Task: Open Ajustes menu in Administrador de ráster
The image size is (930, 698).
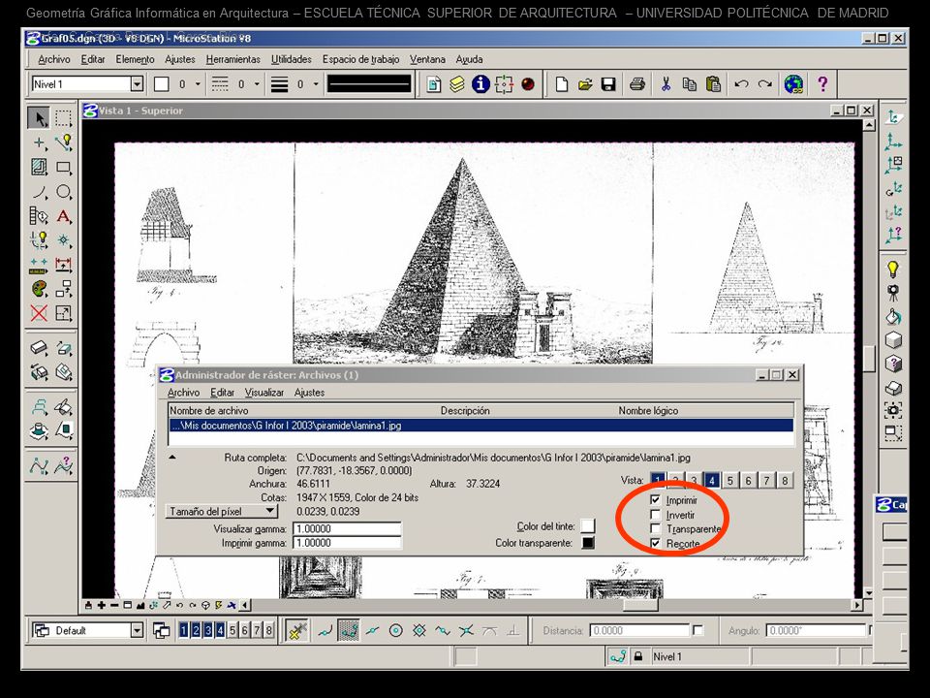Action: [x=309, y=393]
